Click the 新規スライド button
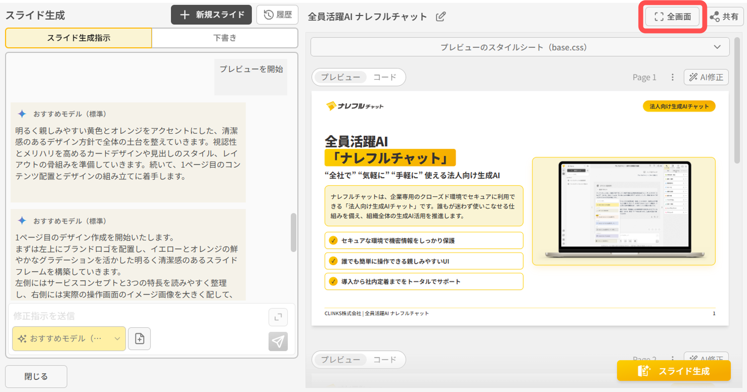 coord(211,15)
